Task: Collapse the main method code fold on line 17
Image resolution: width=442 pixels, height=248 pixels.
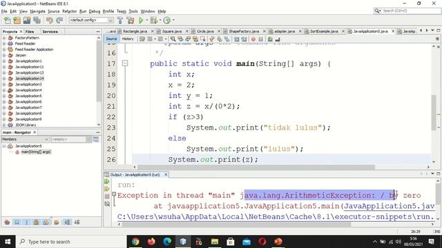Action: point(125,63)
